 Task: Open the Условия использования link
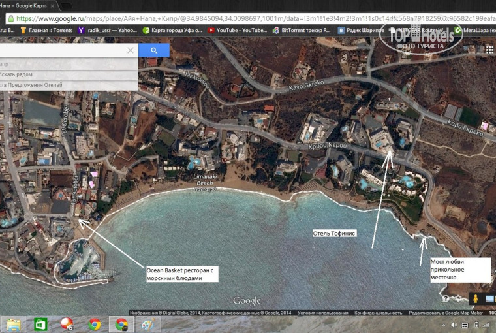pos(322,313)
